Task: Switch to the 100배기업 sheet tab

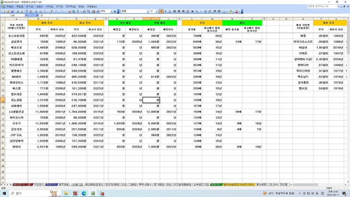Action: tap(77, 184)
